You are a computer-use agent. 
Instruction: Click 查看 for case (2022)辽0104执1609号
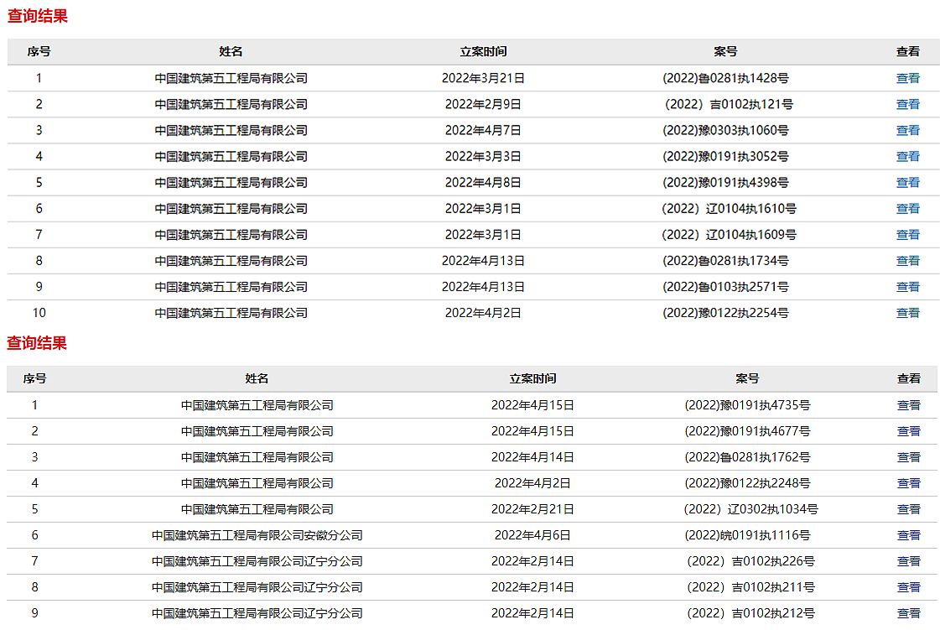click(x=907, y=235)
